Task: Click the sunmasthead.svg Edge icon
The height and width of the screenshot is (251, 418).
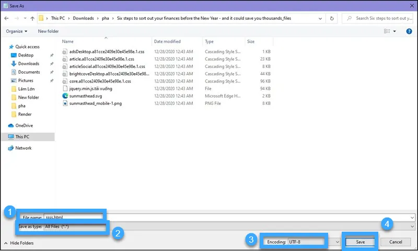Action: [65, 96]
